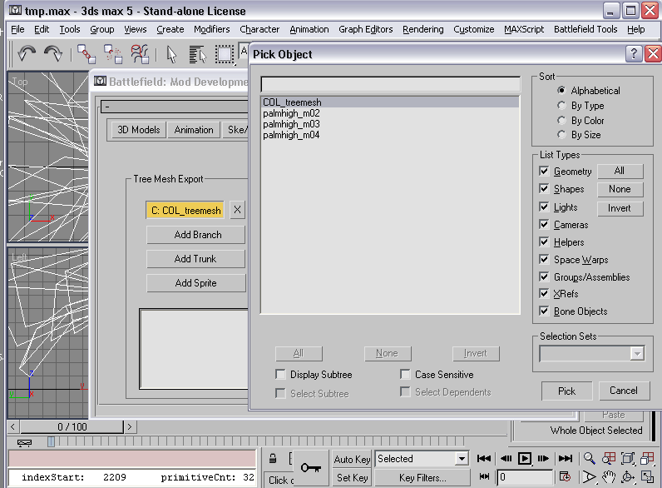This screenshot has width=662, height=488.
Task: Select the Pan hand tool
Action: (609, 477)
